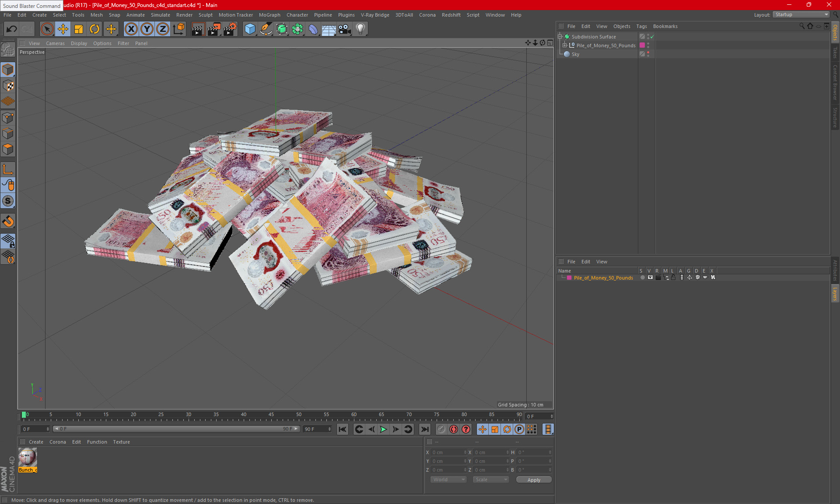Image resolution: width=840 pixels, height=504 pixels.
Task: Toggle X axis lock
Action: click(131, 29)
